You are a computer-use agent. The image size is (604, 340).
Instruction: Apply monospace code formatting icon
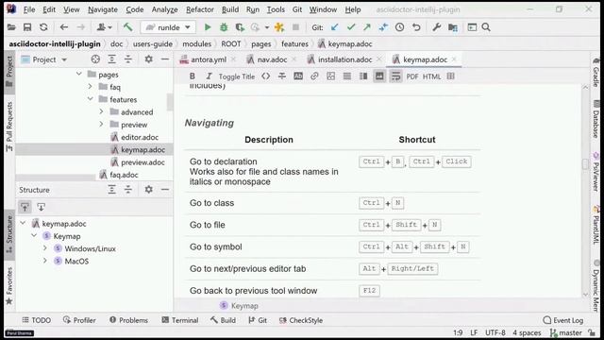266,76
